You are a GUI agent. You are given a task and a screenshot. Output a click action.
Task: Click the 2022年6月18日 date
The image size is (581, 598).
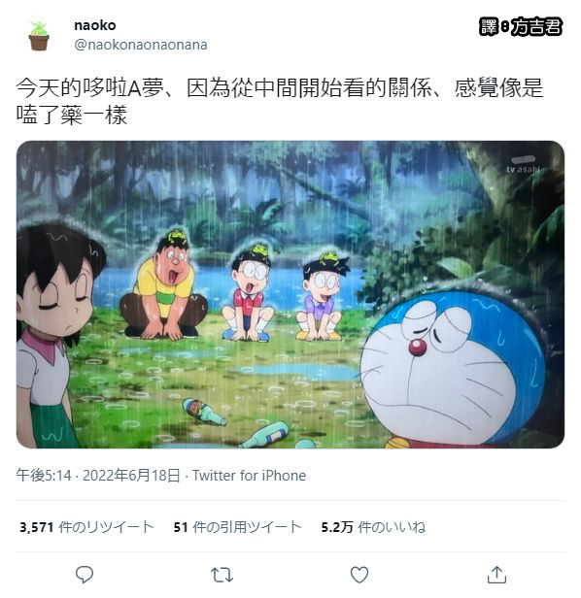pos(131,476)
